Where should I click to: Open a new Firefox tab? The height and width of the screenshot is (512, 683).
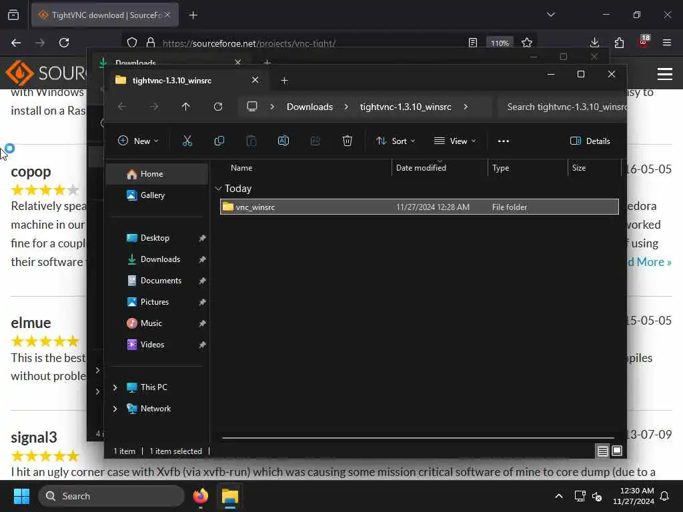tap(193, 15)
